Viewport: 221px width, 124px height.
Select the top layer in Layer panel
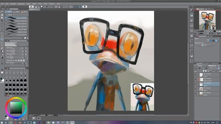(x=209, y=75)
